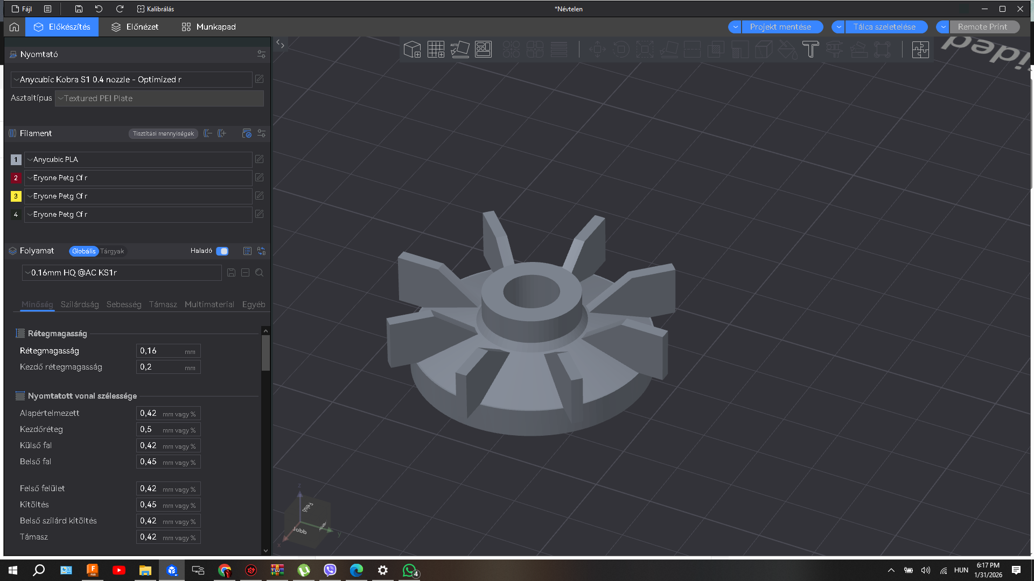This screenshot has width=1034, height=581.
Task: Open filament 3 Eryone Petg dropdown
Action: pos(138,196)
